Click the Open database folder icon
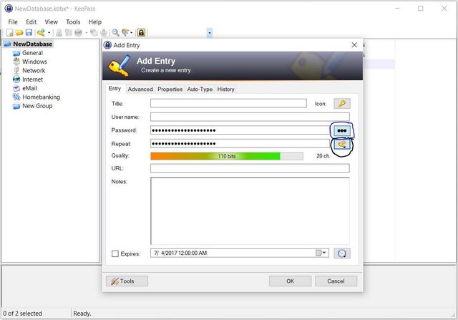Viewport: 458px width, 320px height. pyautogui.click(x=19, y=32)
